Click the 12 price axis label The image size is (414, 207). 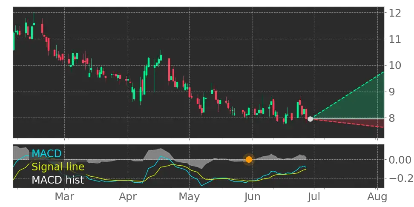point(395,13)
